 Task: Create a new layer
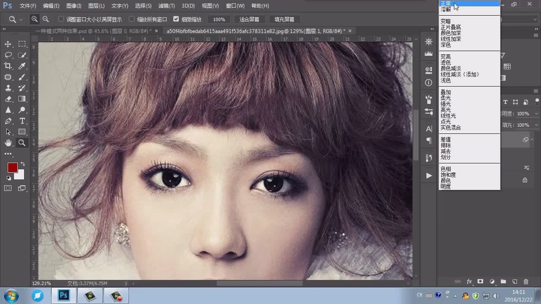[515, 282]
